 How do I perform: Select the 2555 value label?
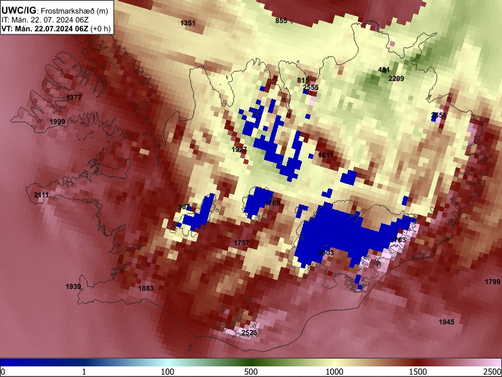[x=311, y=87]
